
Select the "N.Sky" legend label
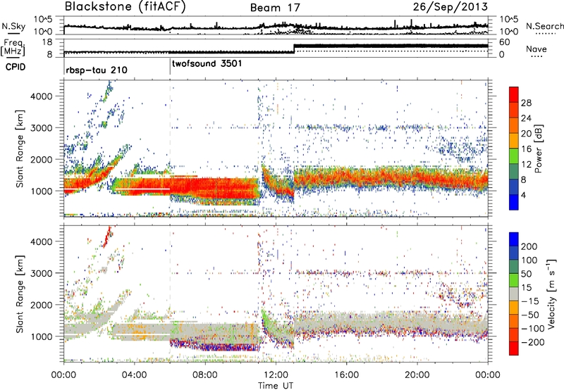tap(13, 26)
